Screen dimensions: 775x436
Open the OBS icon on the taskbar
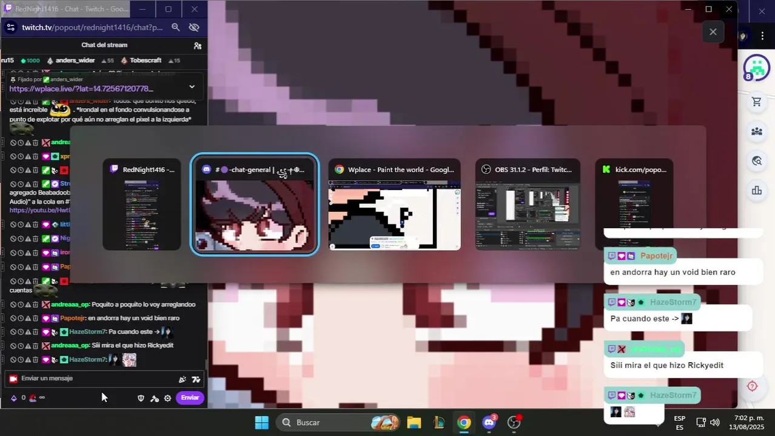tap(514, 423)
